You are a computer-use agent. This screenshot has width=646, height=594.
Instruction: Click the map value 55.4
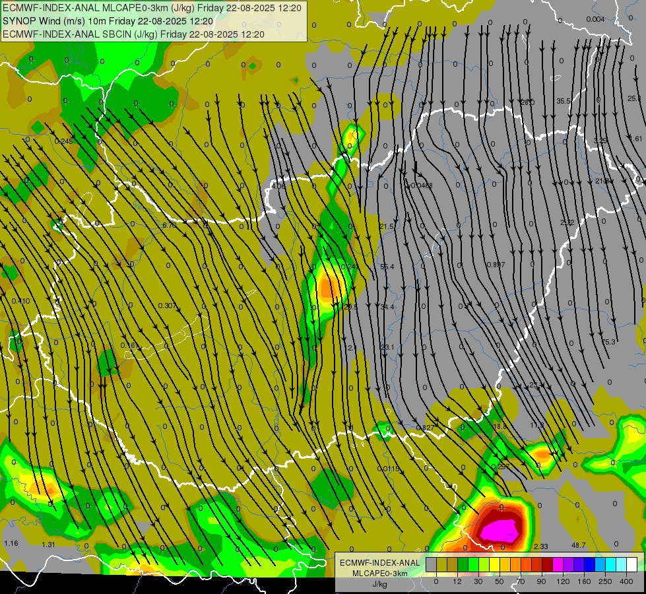tap(387, 267)
